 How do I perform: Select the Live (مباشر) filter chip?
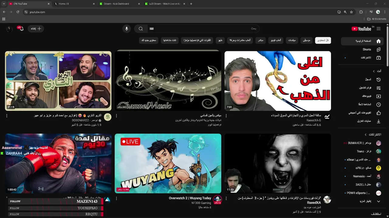point(261,40)
